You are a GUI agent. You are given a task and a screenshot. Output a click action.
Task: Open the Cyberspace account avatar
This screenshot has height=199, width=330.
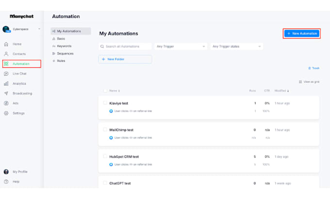coord(6,29)
